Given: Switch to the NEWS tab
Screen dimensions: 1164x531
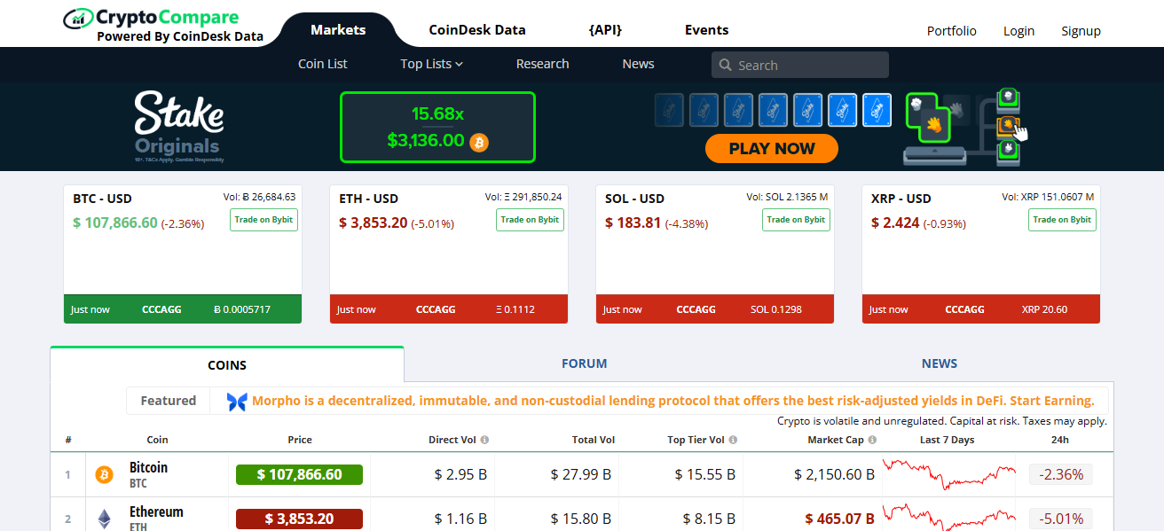Looking at the screenshot, I should click(x=939, y=363).
